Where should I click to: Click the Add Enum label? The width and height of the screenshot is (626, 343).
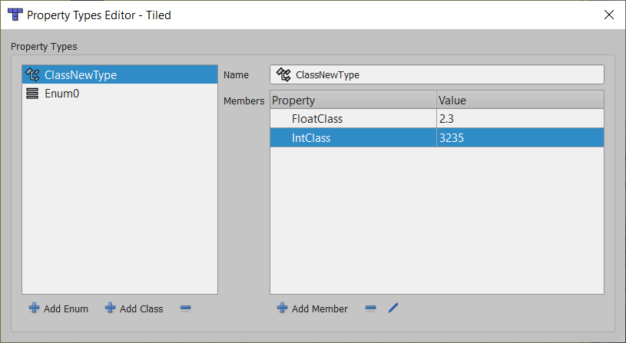[x=66, y=308]
